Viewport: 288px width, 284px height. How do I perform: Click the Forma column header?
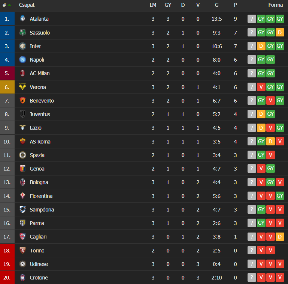pos(276,5)
